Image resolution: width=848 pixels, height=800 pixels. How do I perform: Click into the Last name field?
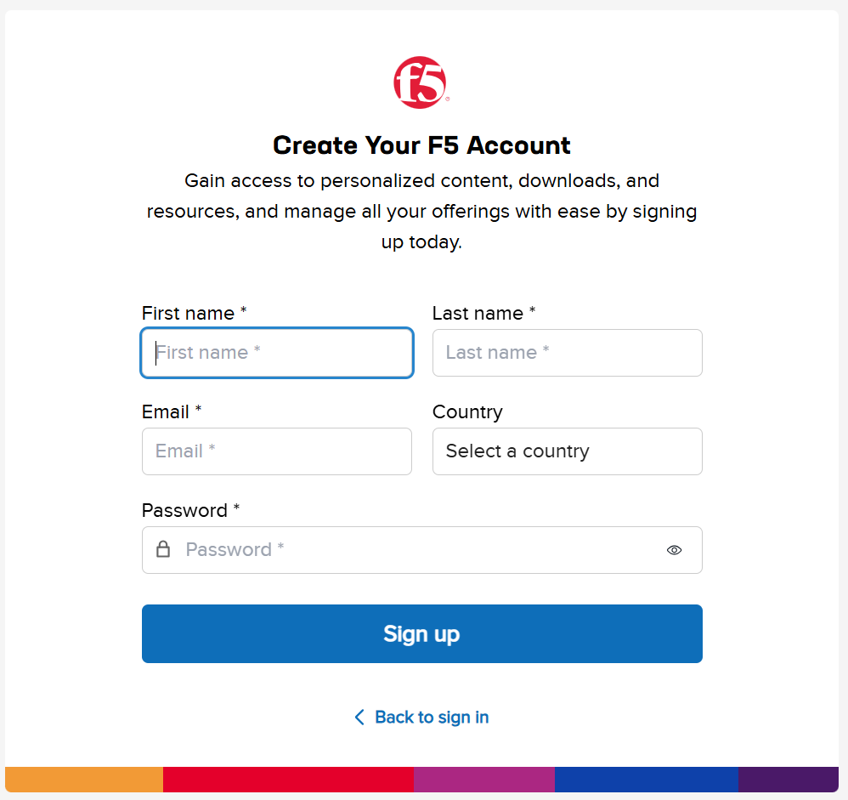tap(568, 353)
